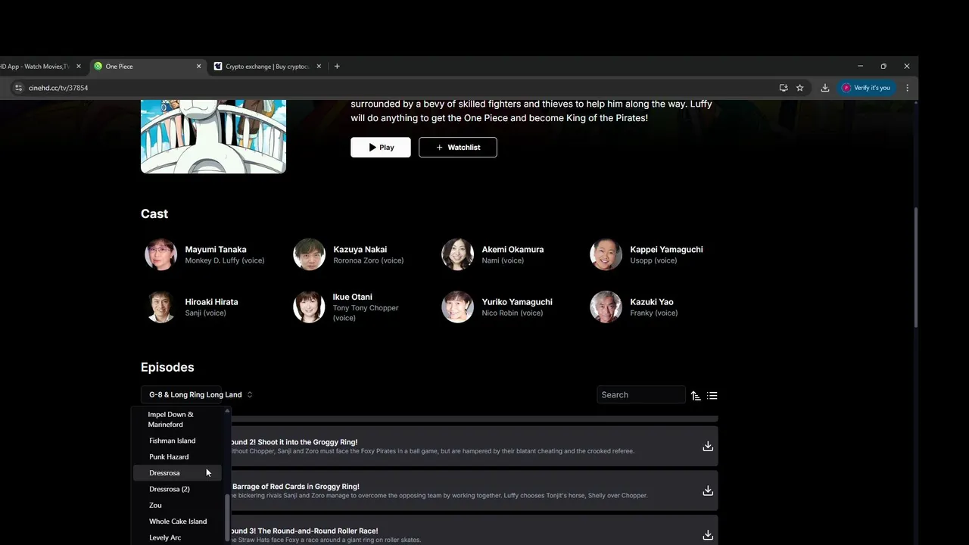The width and height of the screenshot is (969, 545).
Task: Click the page vertical scrollbar
Action: click(915, 268)
